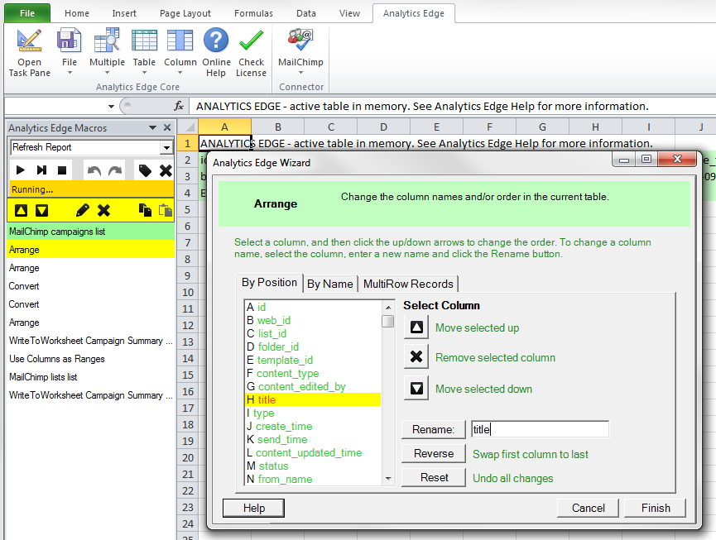Open the Analytics Edge Macros pane options arrow
The width and height of the screenshot is (716, 540).
tap(152, 128)
